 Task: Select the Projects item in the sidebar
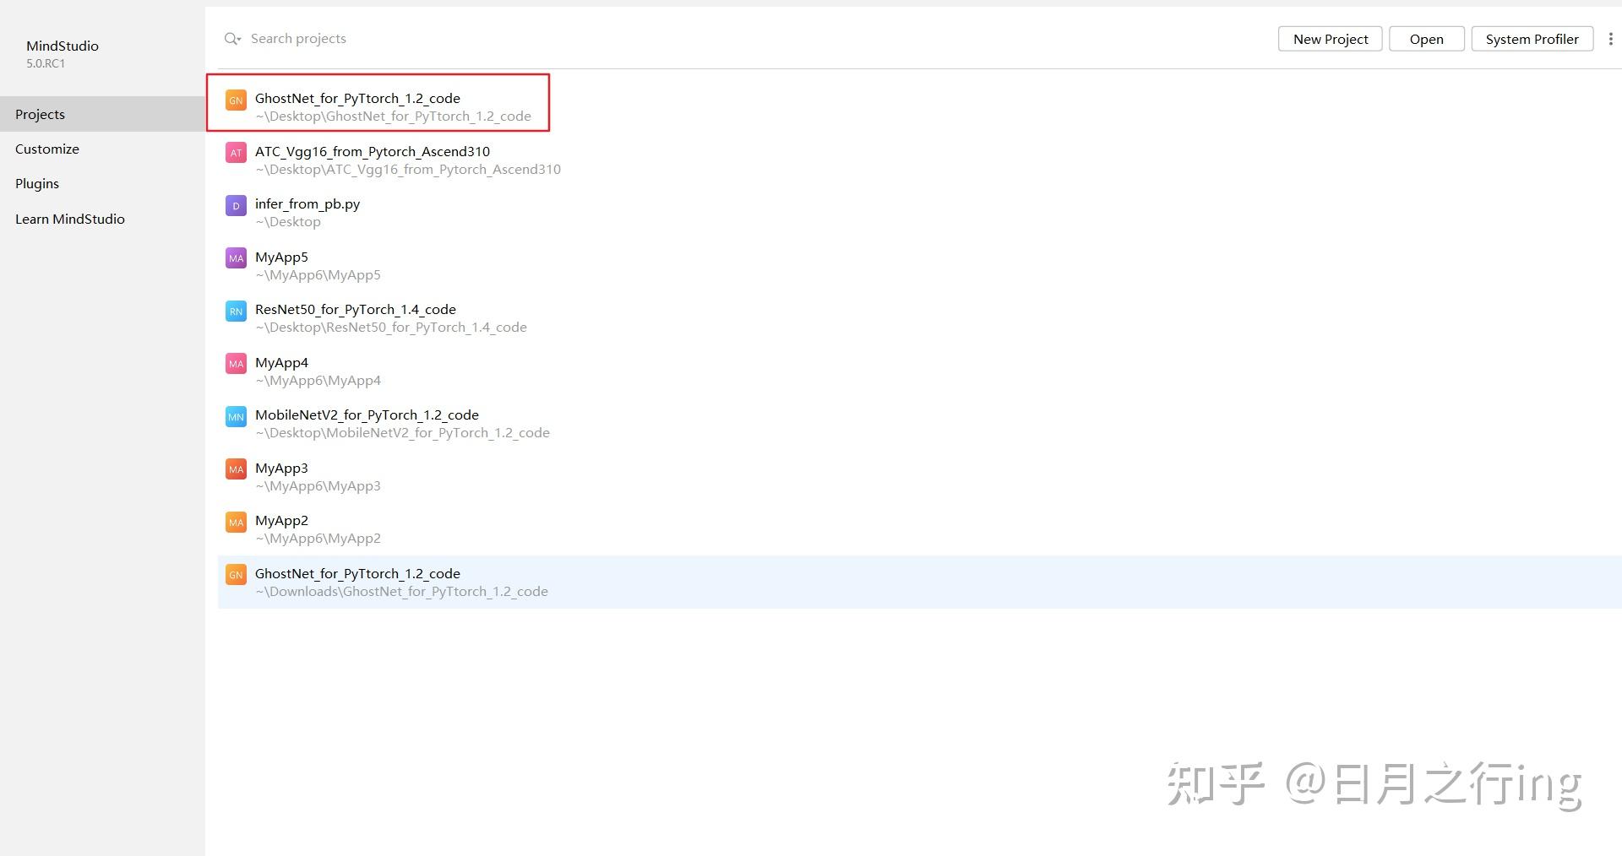tap(40, 114)
